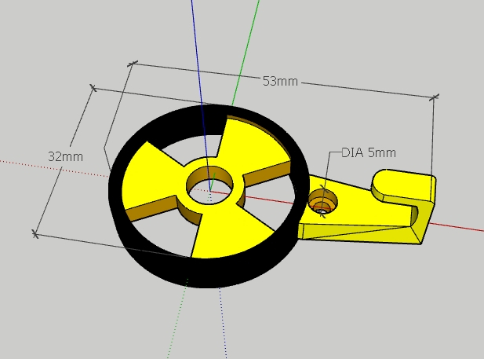Click the center hole of the wheel

click(x=209, y=185)
